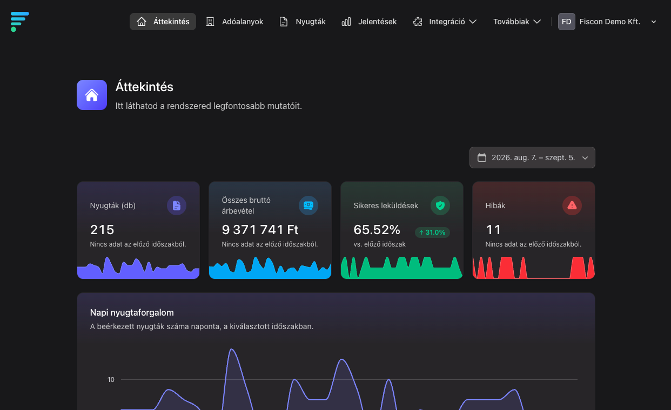This screenshot has height=410, width=671.
Task: Click the ↑ 31.0% change badge
Action: pos(432,233)
